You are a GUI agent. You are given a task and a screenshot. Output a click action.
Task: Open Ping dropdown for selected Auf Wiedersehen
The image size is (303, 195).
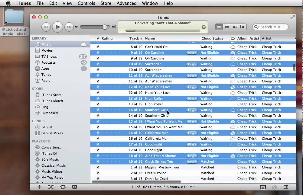192,75
